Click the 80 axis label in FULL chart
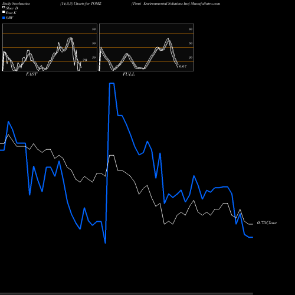This screenshot has height=295, width=295. [191, 29]
